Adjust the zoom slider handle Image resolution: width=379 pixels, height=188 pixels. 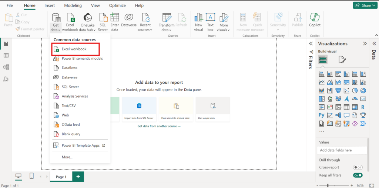(328, 185)
